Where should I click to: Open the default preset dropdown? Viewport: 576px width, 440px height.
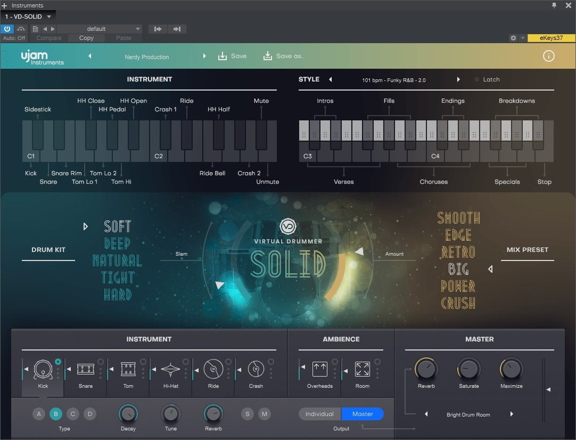pos(99,29)
